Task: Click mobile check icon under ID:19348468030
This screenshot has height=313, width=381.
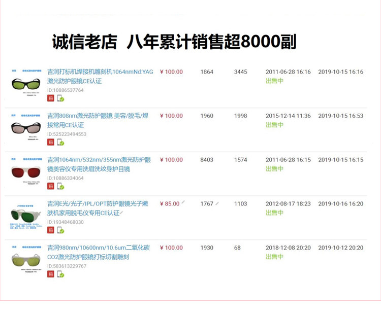Action: 60,230
